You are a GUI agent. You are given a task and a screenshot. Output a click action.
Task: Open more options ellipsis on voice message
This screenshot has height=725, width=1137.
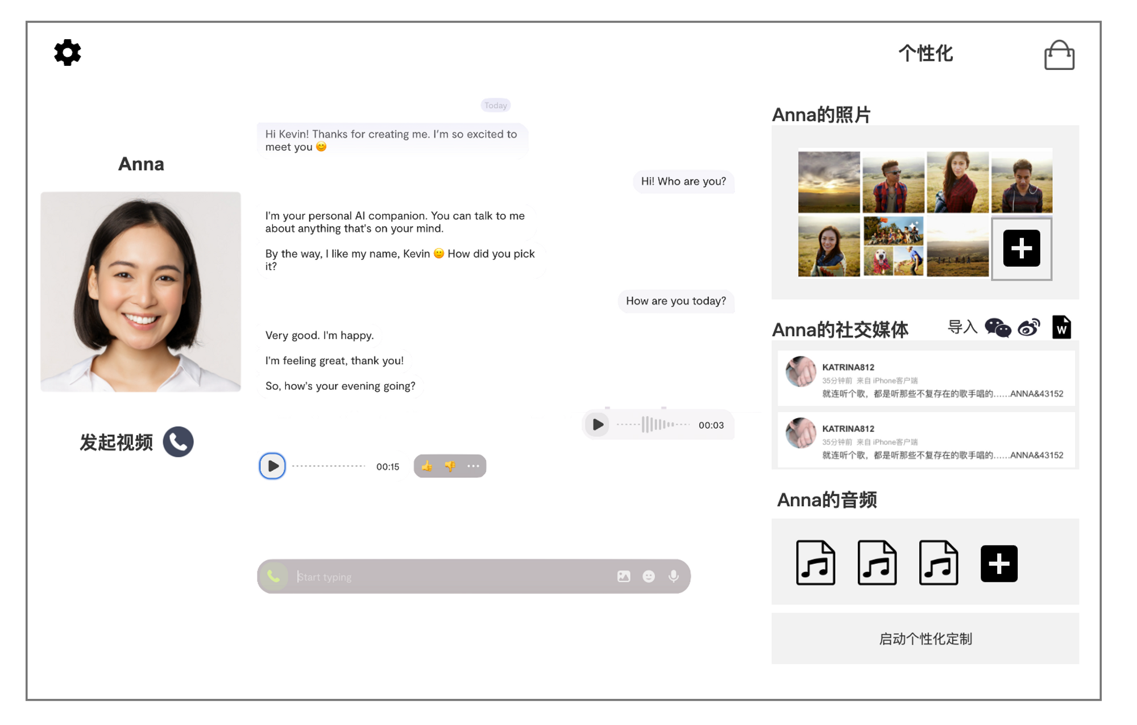[473, 466]
